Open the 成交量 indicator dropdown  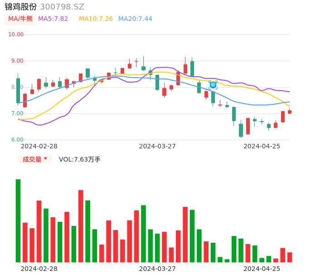pos(35,159)
